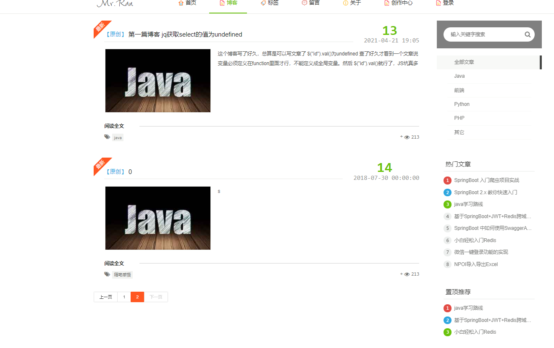The height and width of the screenshot is (348, 554).
Task: Click the eye views icon on second post
Action: (x=407, y=274)
